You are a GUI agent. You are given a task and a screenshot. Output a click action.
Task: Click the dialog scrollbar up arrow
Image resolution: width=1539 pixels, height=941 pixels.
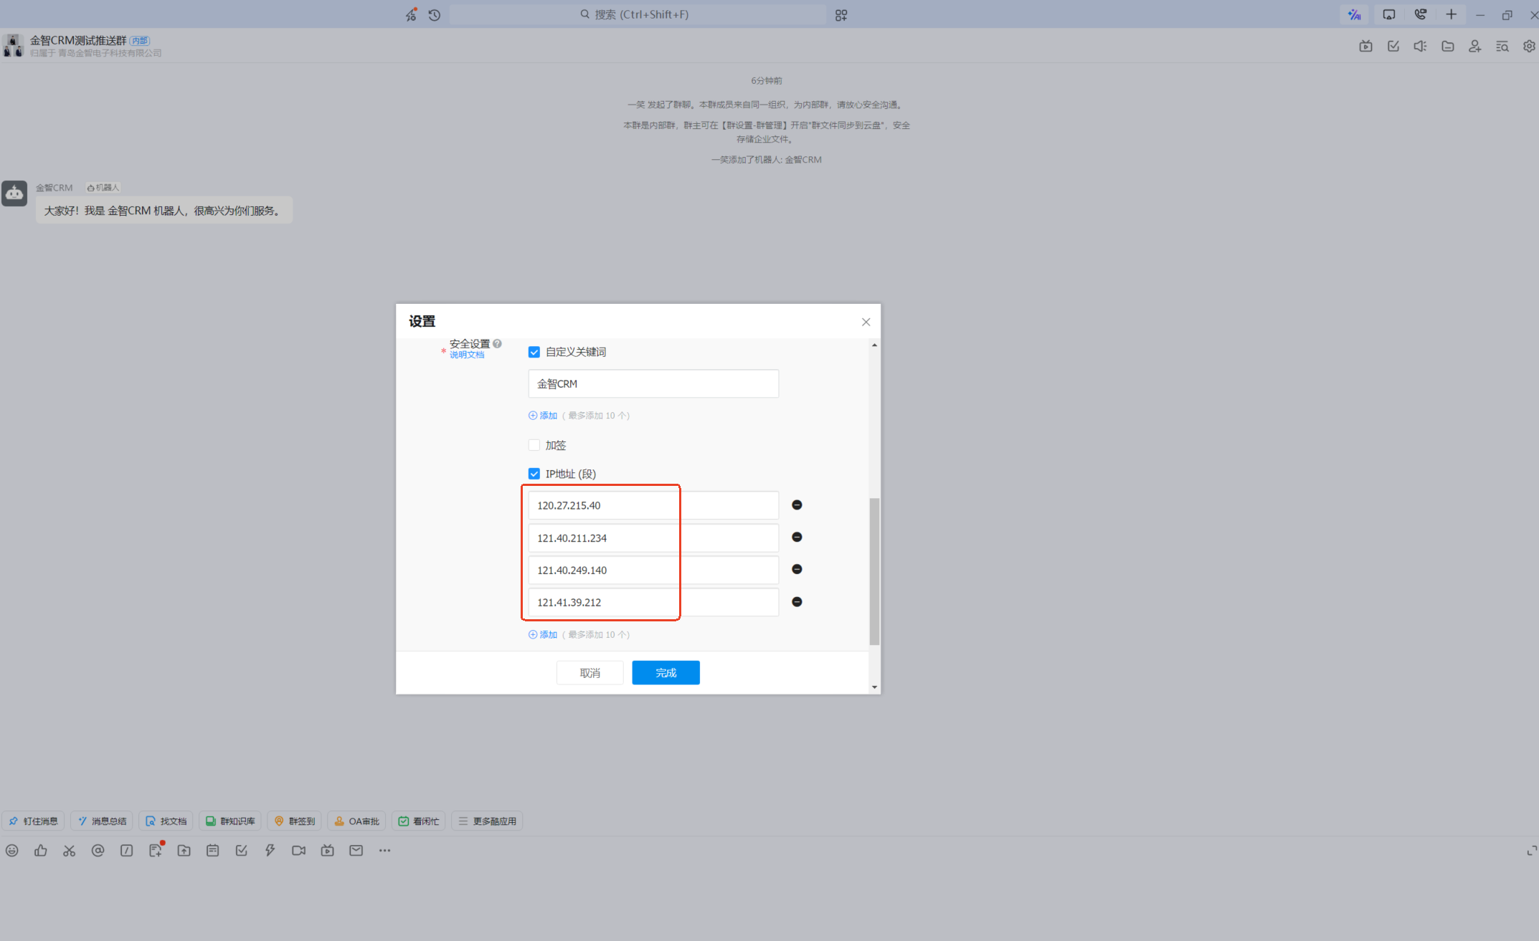874,345
